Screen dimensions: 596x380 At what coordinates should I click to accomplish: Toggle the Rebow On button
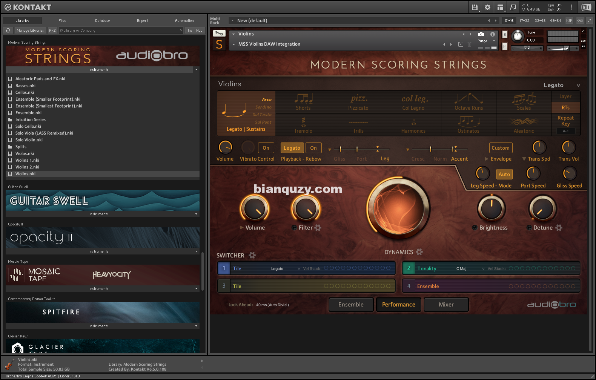point(313,148)
